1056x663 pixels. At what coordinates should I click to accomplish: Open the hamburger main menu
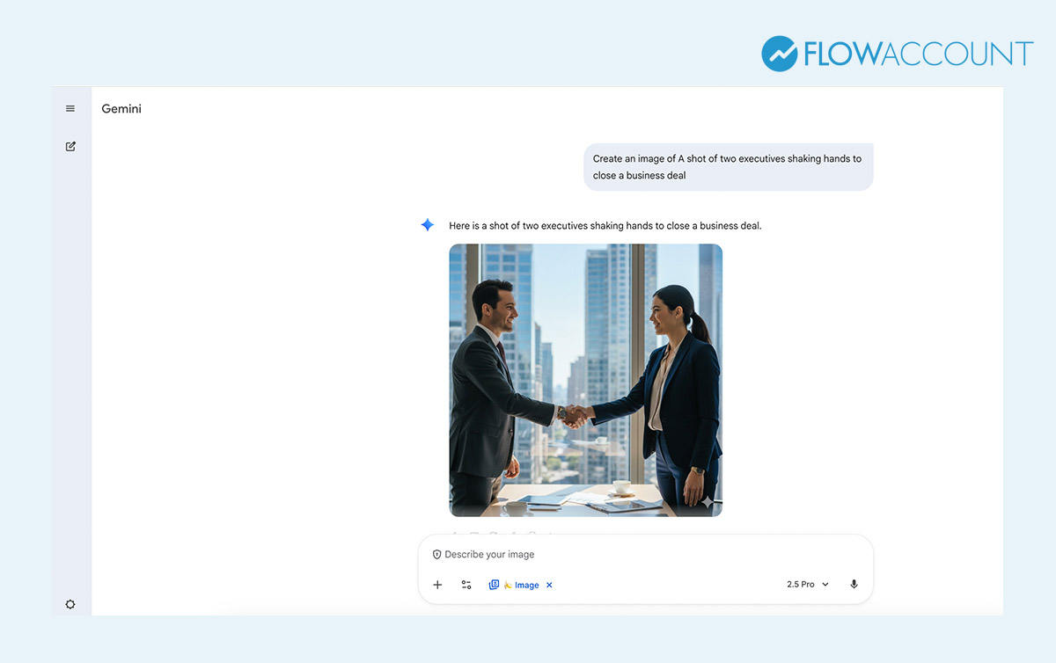click(x=70, y=109)
